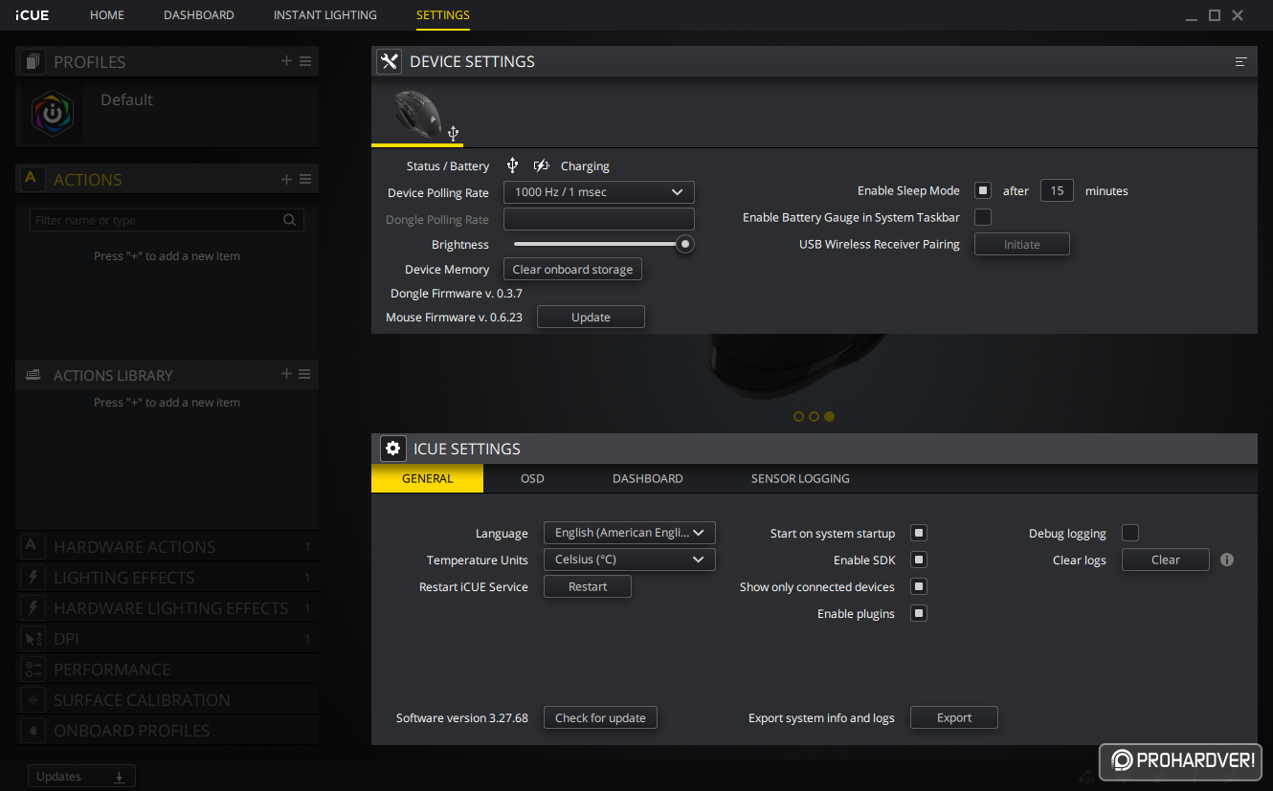The image size is (1273, 791).
Task: Go to the HOME tab
Action: [x=107, y=15]
